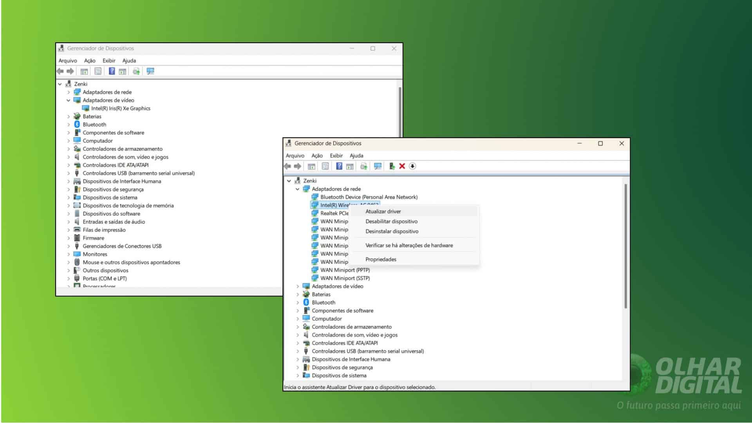Expand the Bluetooth category
The height and width of the screenshot is (423, 752).
point(297,302)
